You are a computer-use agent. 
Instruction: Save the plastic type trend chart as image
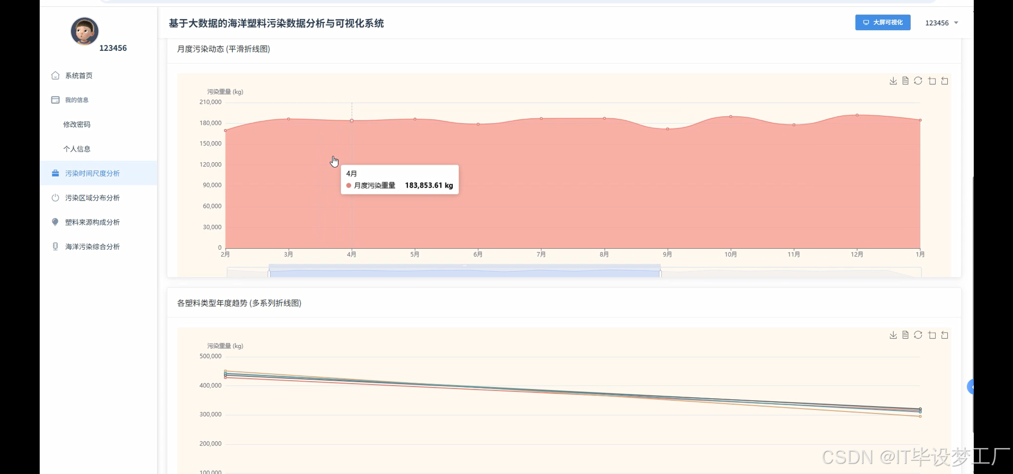[893, 335]
